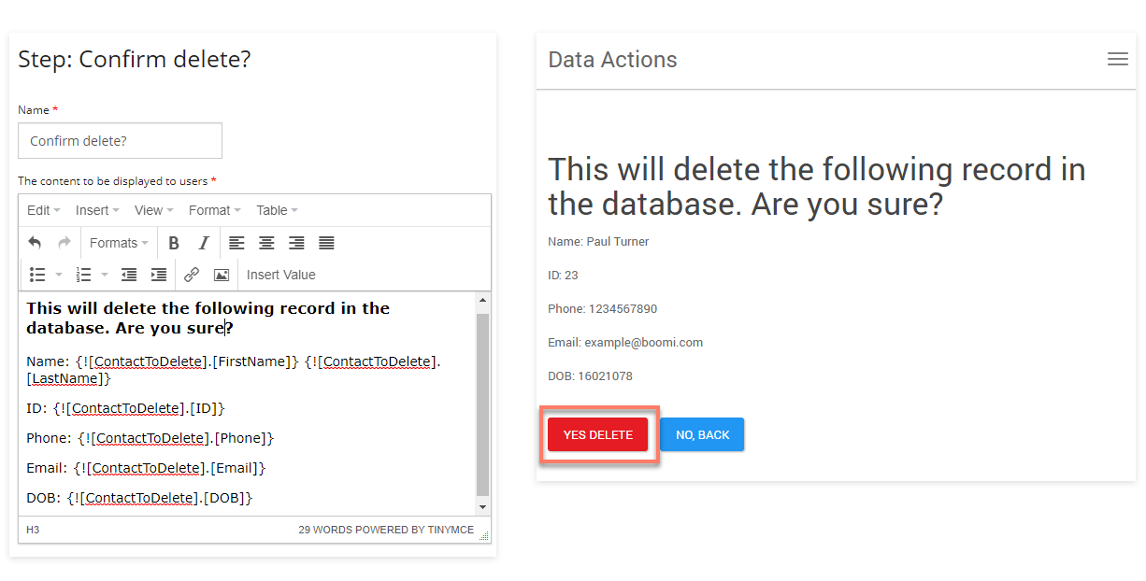Image resolution: width=1146 pixels, height=581 pixels.
Task: Click 'ID: 23' in the preview
Action: (x=564, y=276)
